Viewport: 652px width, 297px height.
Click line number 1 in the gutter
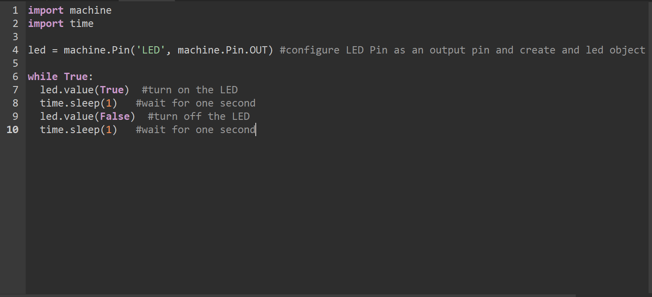[15, 10]
